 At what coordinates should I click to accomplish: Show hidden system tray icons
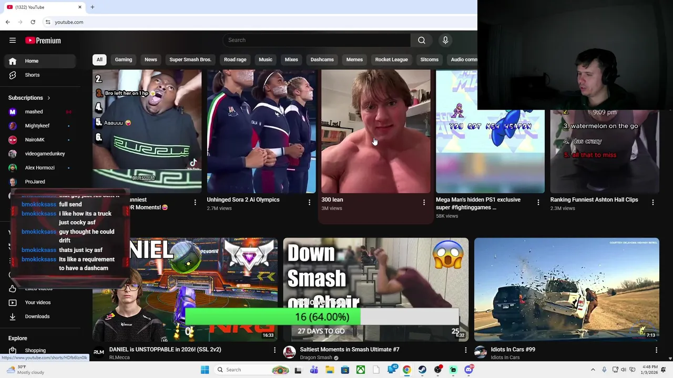[x=593, y=370]
